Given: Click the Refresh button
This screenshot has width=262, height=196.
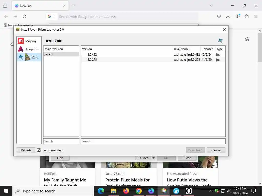Looking at the screenshot, I should coord(26,150).
